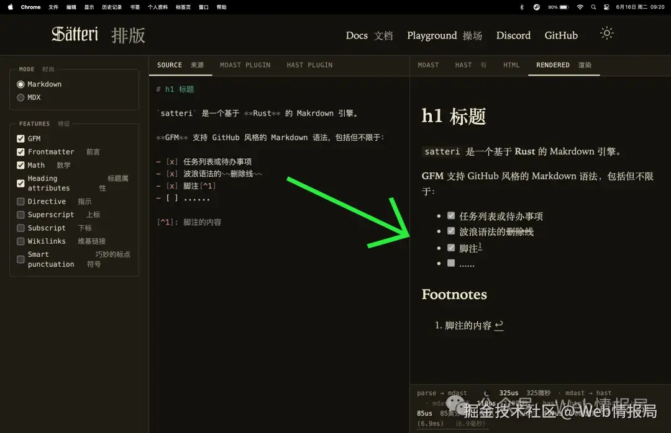671x433 pixels.
Task: Click the rendered 波浪语法的删除线 checkbox
Action: click(451, 231)
